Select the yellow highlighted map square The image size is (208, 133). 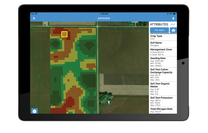64,34
